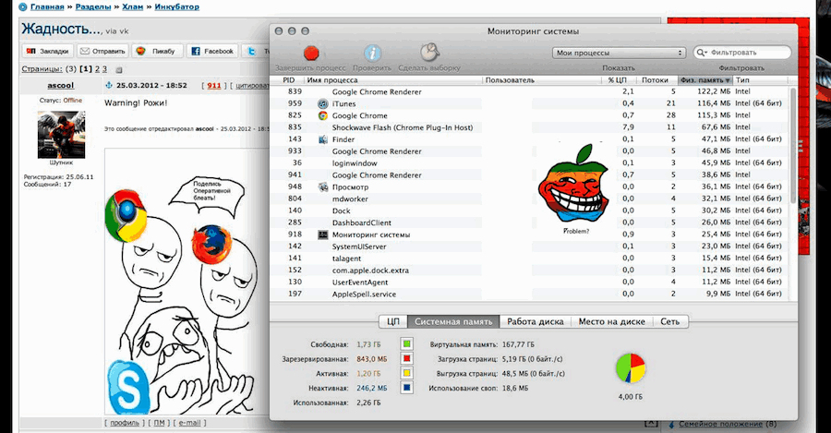Select the loginwindow process row
Image resolution: width=831 pixels, height=433 pixels.
tap(530, 163)
